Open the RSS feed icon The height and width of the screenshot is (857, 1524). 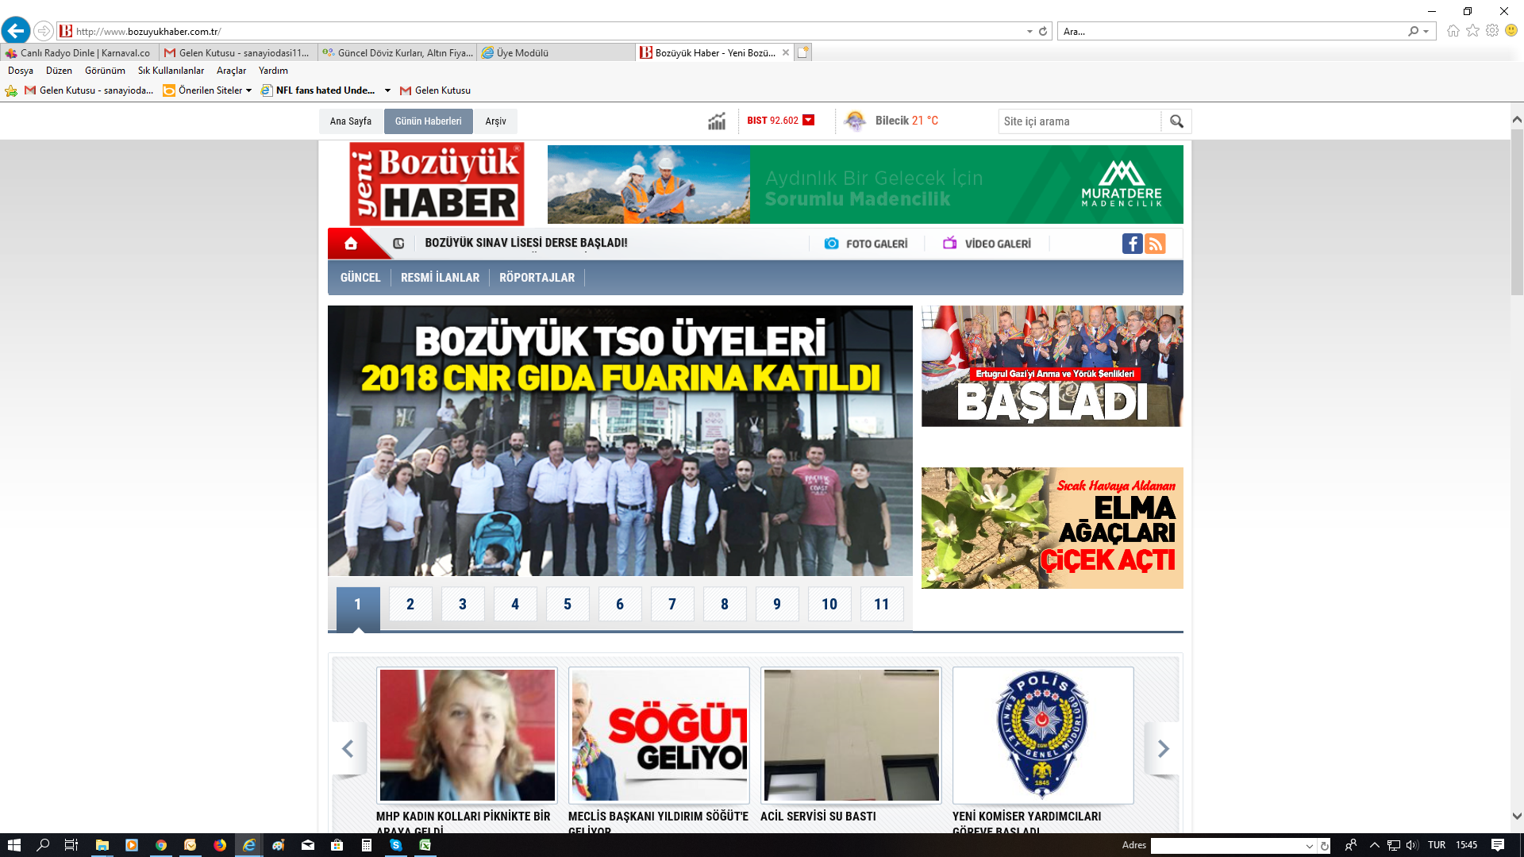pyautogui.click(x=1156, y=244)
